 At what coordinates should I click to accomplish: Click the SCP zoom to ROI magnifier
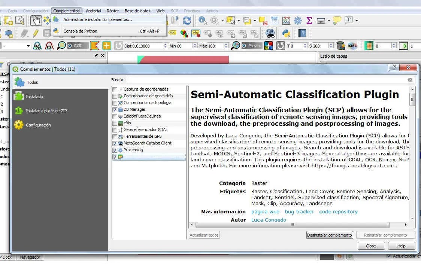coord(61,46)
